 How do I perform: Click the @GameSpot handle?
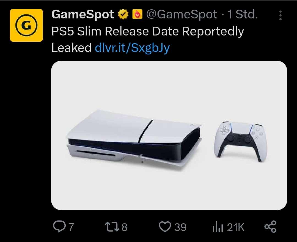coord(182,14)
